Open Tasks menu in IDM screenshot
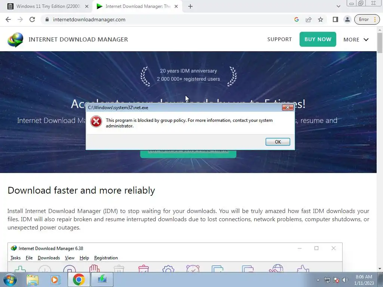 point(15,258)
